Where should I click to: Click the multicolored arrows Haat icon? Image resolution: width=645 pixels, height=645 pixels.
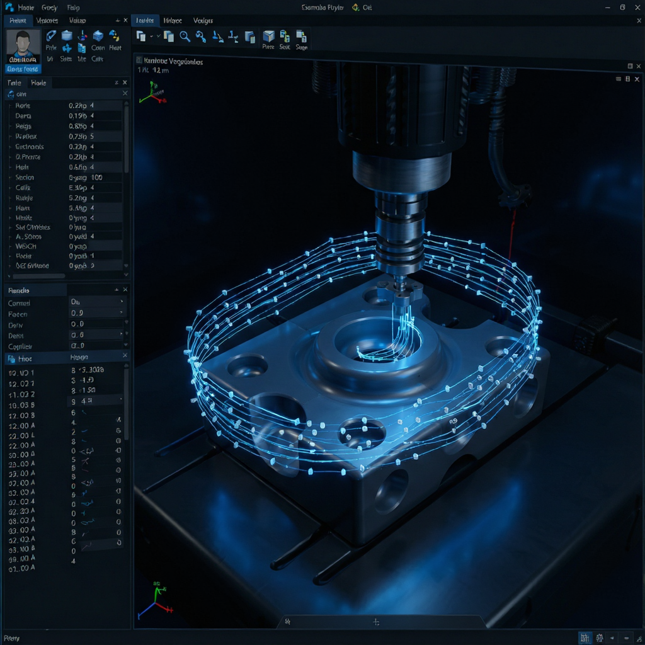pos(115,36)
